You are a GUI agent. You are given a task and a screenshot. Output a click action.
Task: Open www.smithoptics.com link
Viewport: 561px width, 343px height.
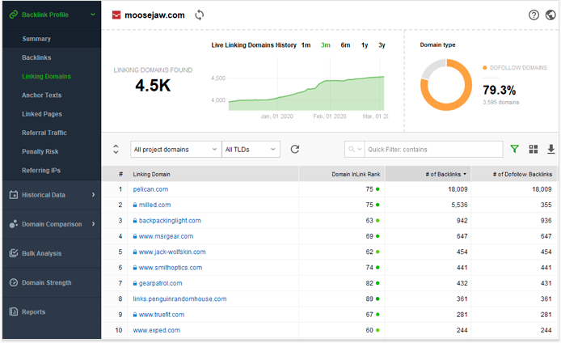[171, 268]
